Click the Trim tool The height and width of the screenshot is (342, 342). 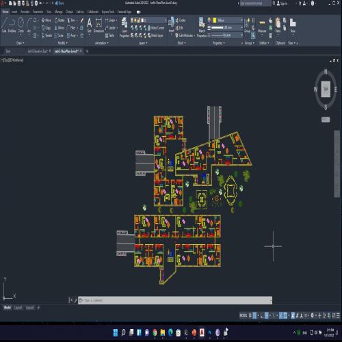71,21
